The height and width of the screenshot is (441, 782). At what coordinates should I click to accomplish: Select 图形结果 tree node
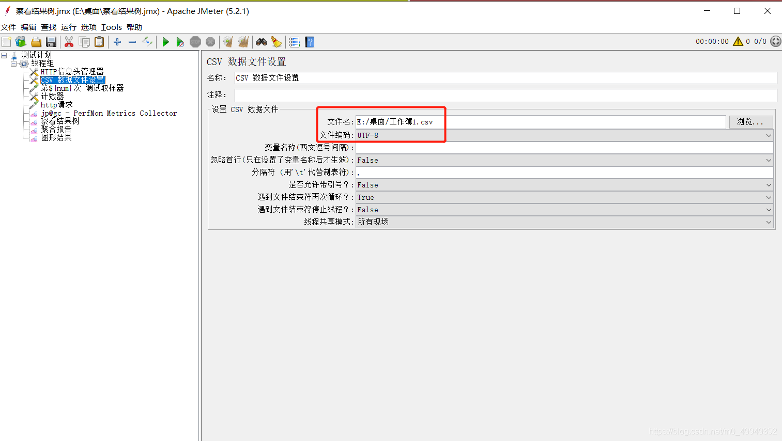coord(56,137)
